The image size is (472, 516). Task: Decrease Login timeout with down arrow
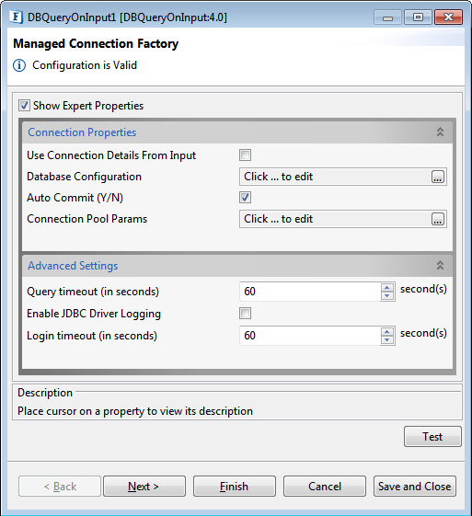(x=387, y=339)
